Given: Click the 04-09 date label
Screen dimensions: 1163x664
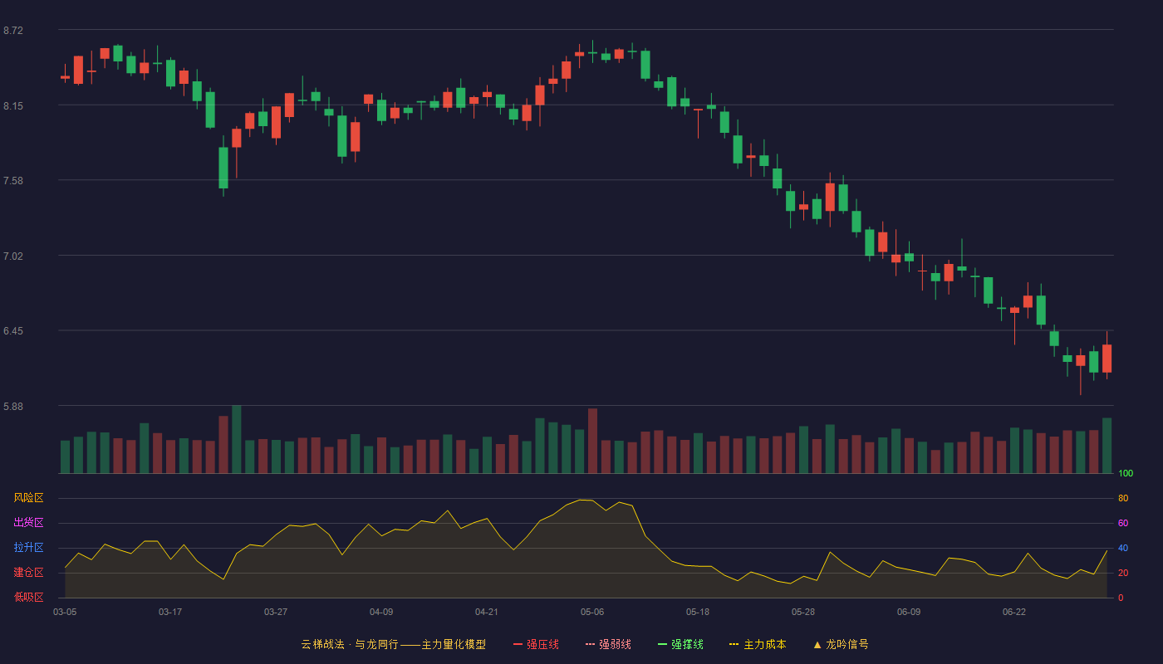Looking at the screenshot, I should click(381, 612).
